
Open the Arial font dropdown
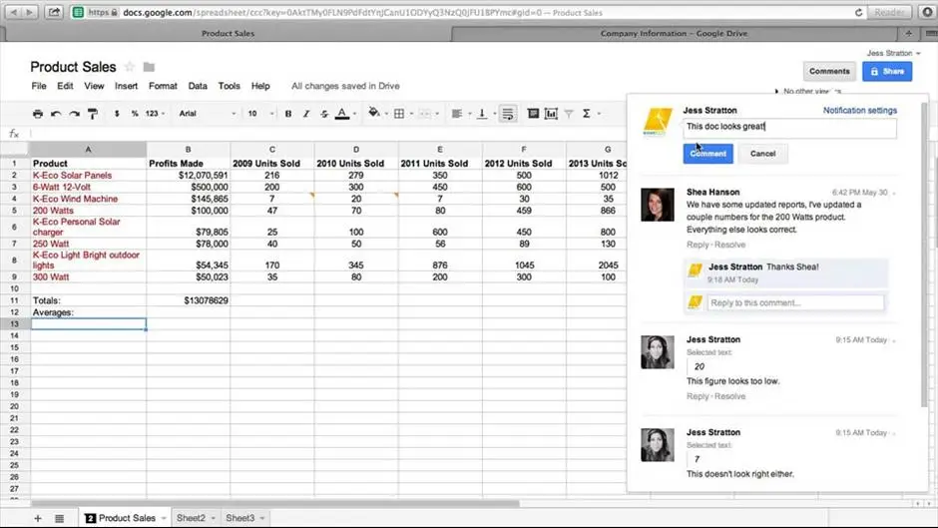[x=207, y=113]
